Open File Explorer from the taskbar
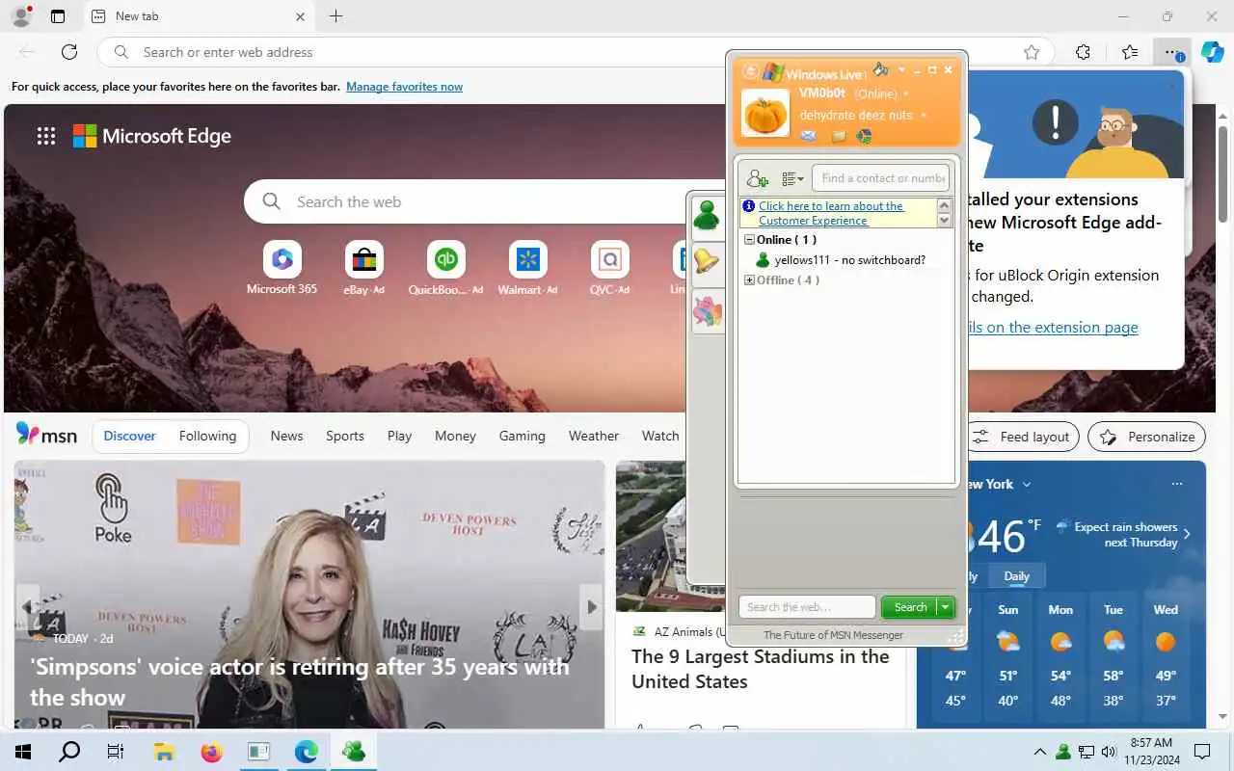This screenshot has width=1234, height=771. (163, 752)
